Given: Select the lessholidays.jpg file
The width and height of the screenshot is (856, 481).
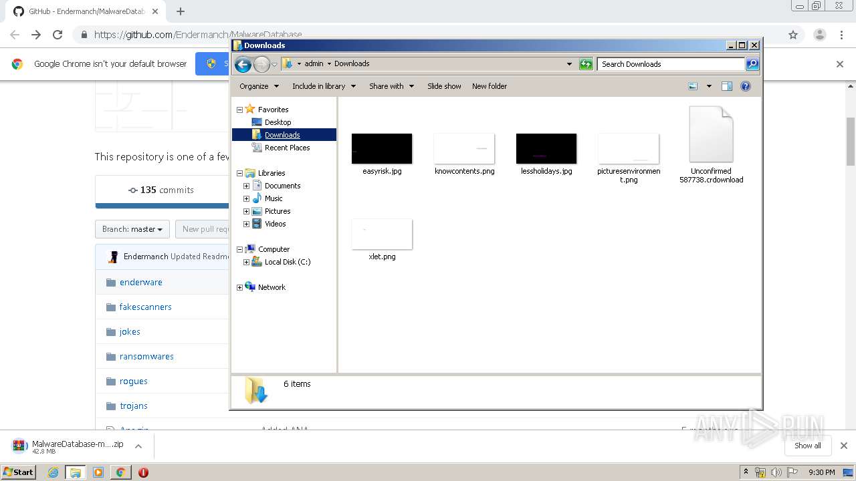Looking at the screenshot, I should coord(546,154).
